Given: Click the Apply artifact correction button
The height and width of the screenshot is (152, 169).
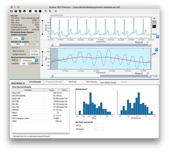Looking at the screenshot, I should pos(35,35).
